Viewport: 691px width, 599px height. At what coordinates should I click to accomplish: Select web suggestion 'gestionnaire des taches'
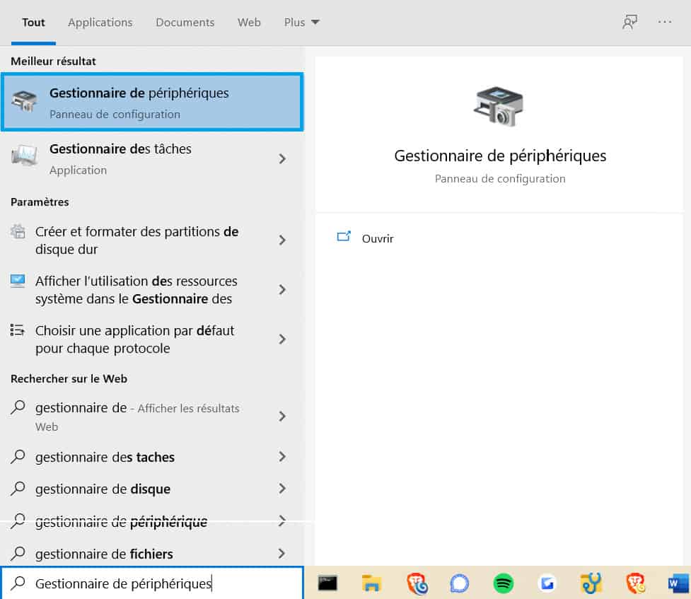153,457
